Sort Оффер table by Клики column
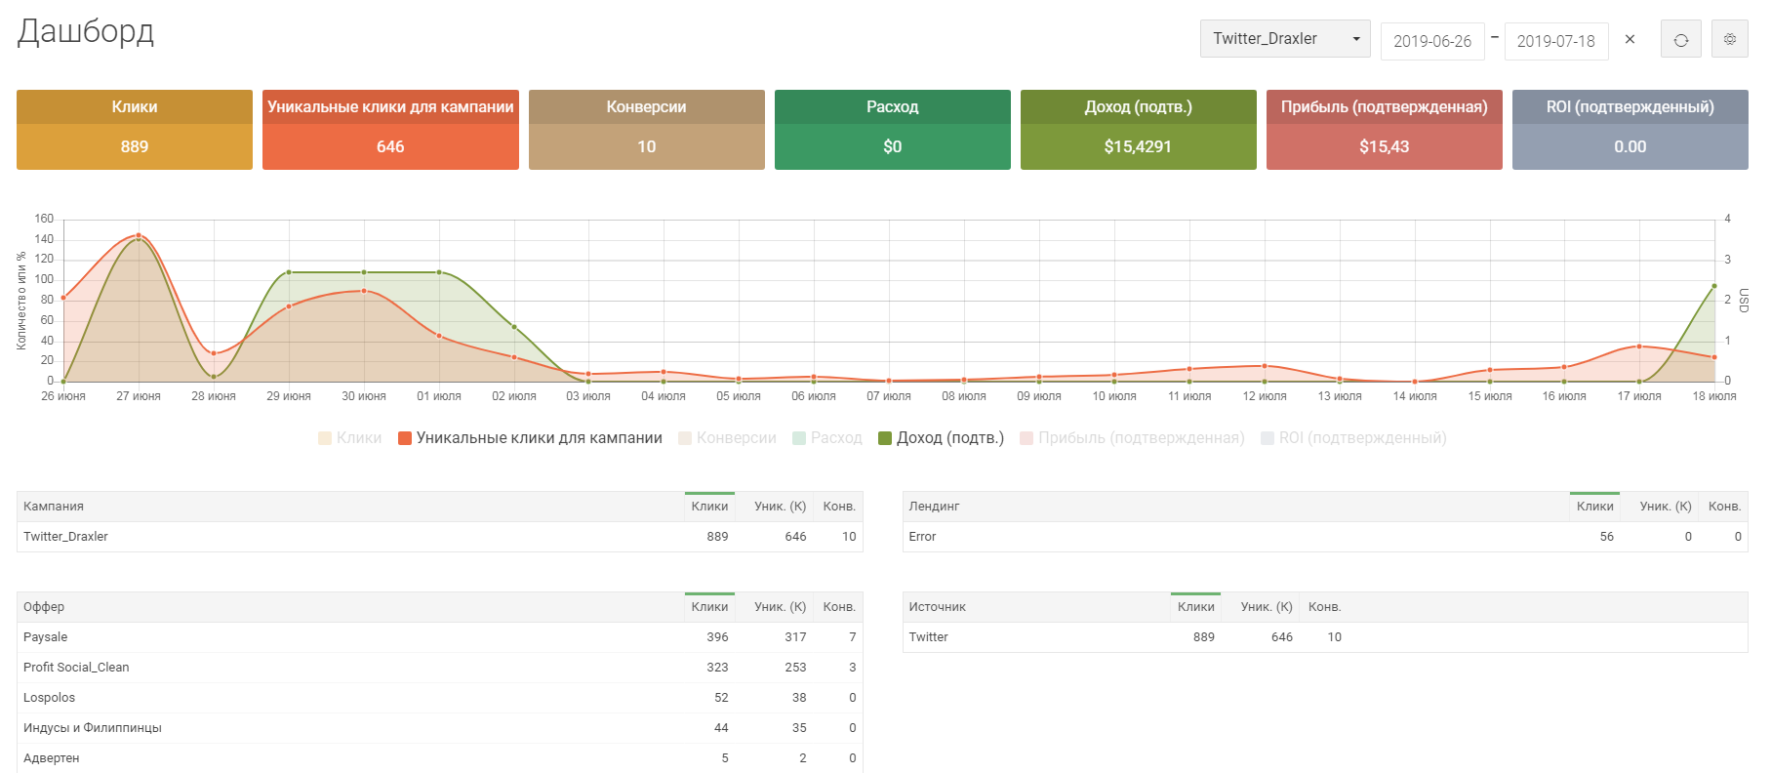Viewport: 1771px width, 773px height. (709, 607)
